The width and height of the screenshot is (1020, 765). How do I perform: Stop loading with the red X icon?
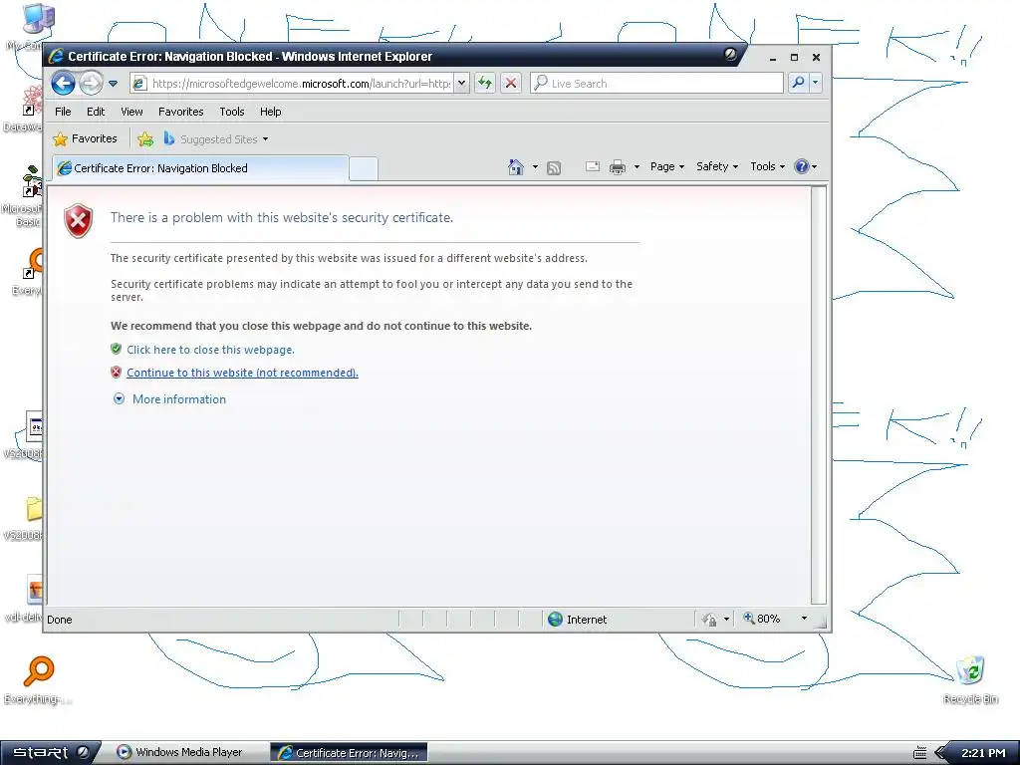[x=511, y=84]
